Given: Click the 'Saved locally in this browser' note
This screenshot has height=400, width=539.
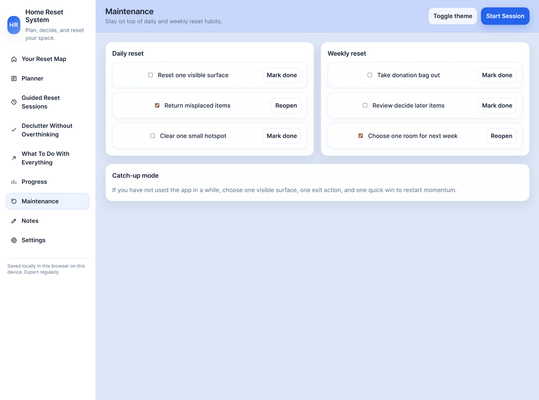Looking at the screenshot, I should click(x=46, y=269).
